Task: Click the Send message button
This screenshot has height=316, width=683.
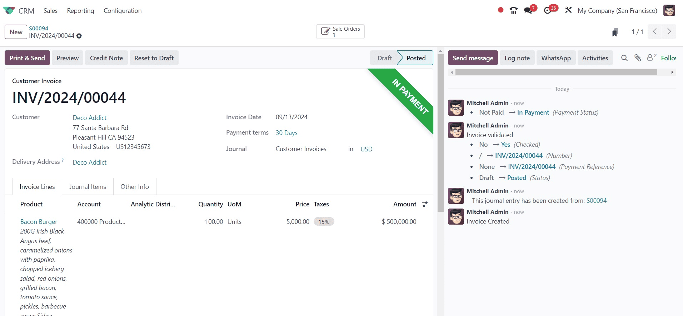Action: pos(473,58)
